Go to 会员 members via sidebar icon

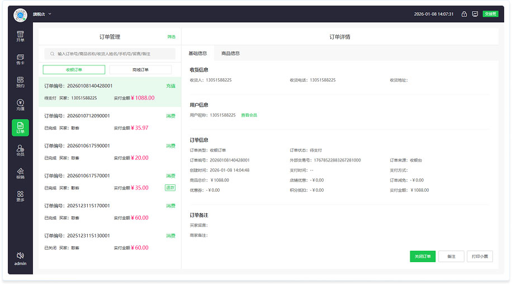(x=20, y=150)
